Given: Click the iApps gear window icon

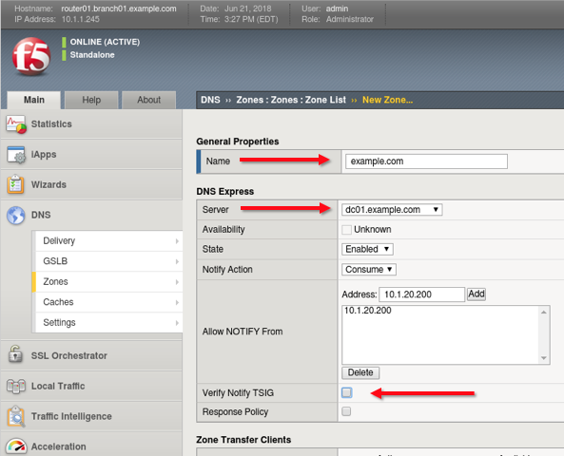Looking at the screenshot, I should click(x=16, y=155).
